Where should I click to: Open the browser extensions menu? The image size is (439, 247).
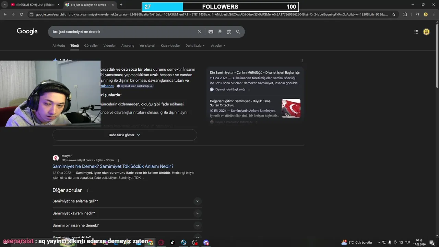(405, 14)
